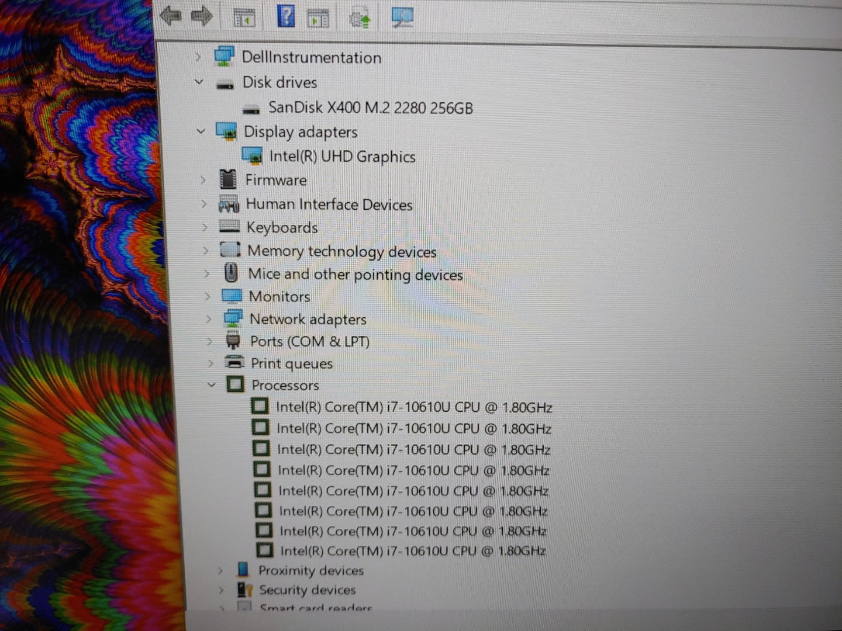
Task: Click the Disk drives category icon
Action: coord(225,85)
